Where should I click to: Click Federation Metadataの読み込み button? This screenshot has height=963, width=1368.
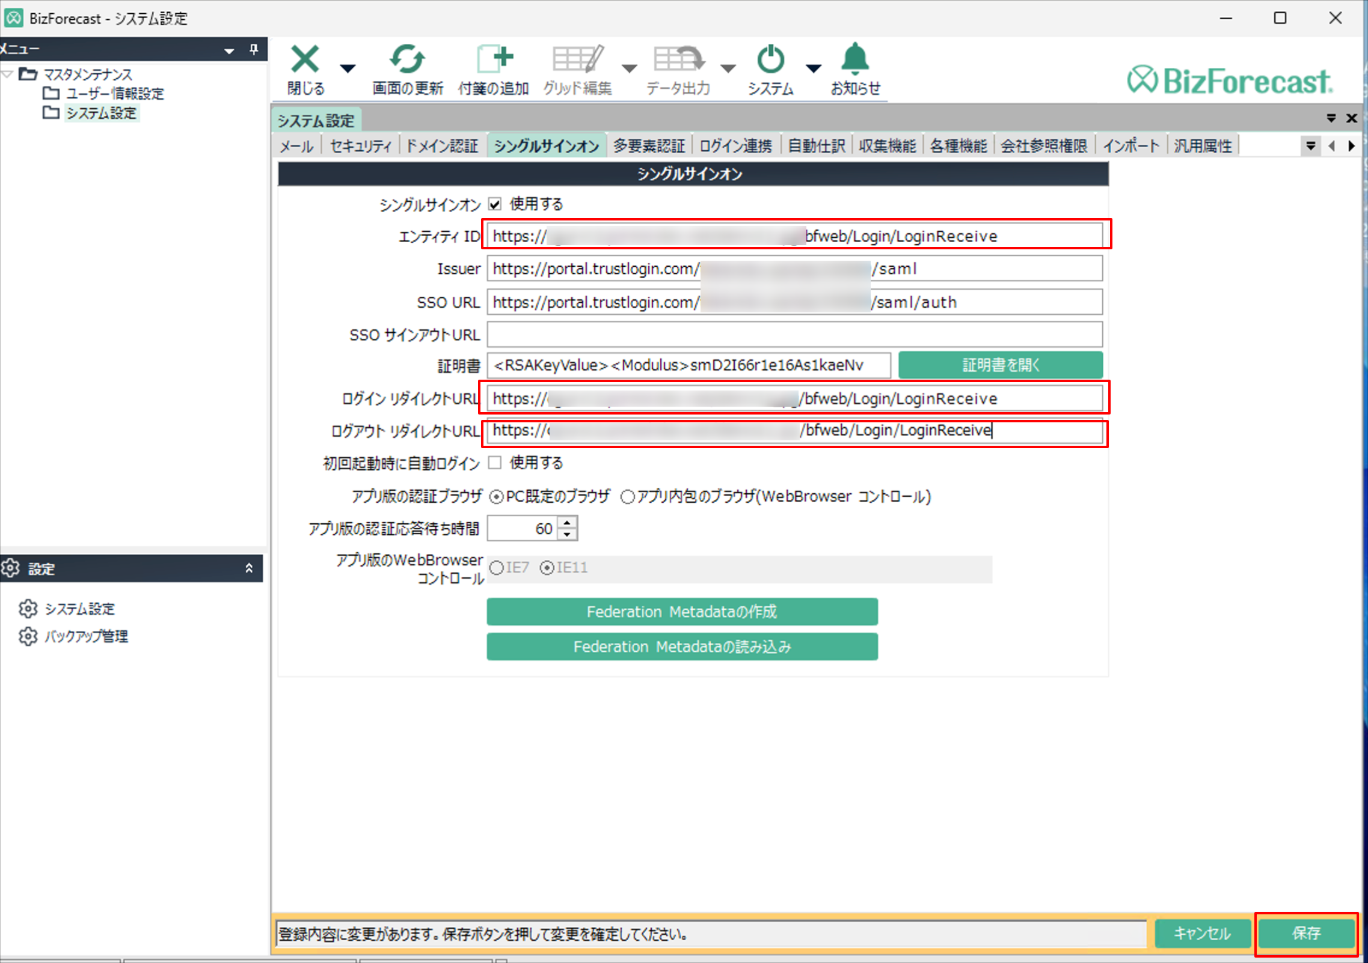pyautogui.click(x=682, y=646)
